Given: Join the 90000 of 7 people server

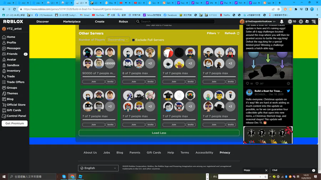Looking at the screenshot, I should point(93,81).
